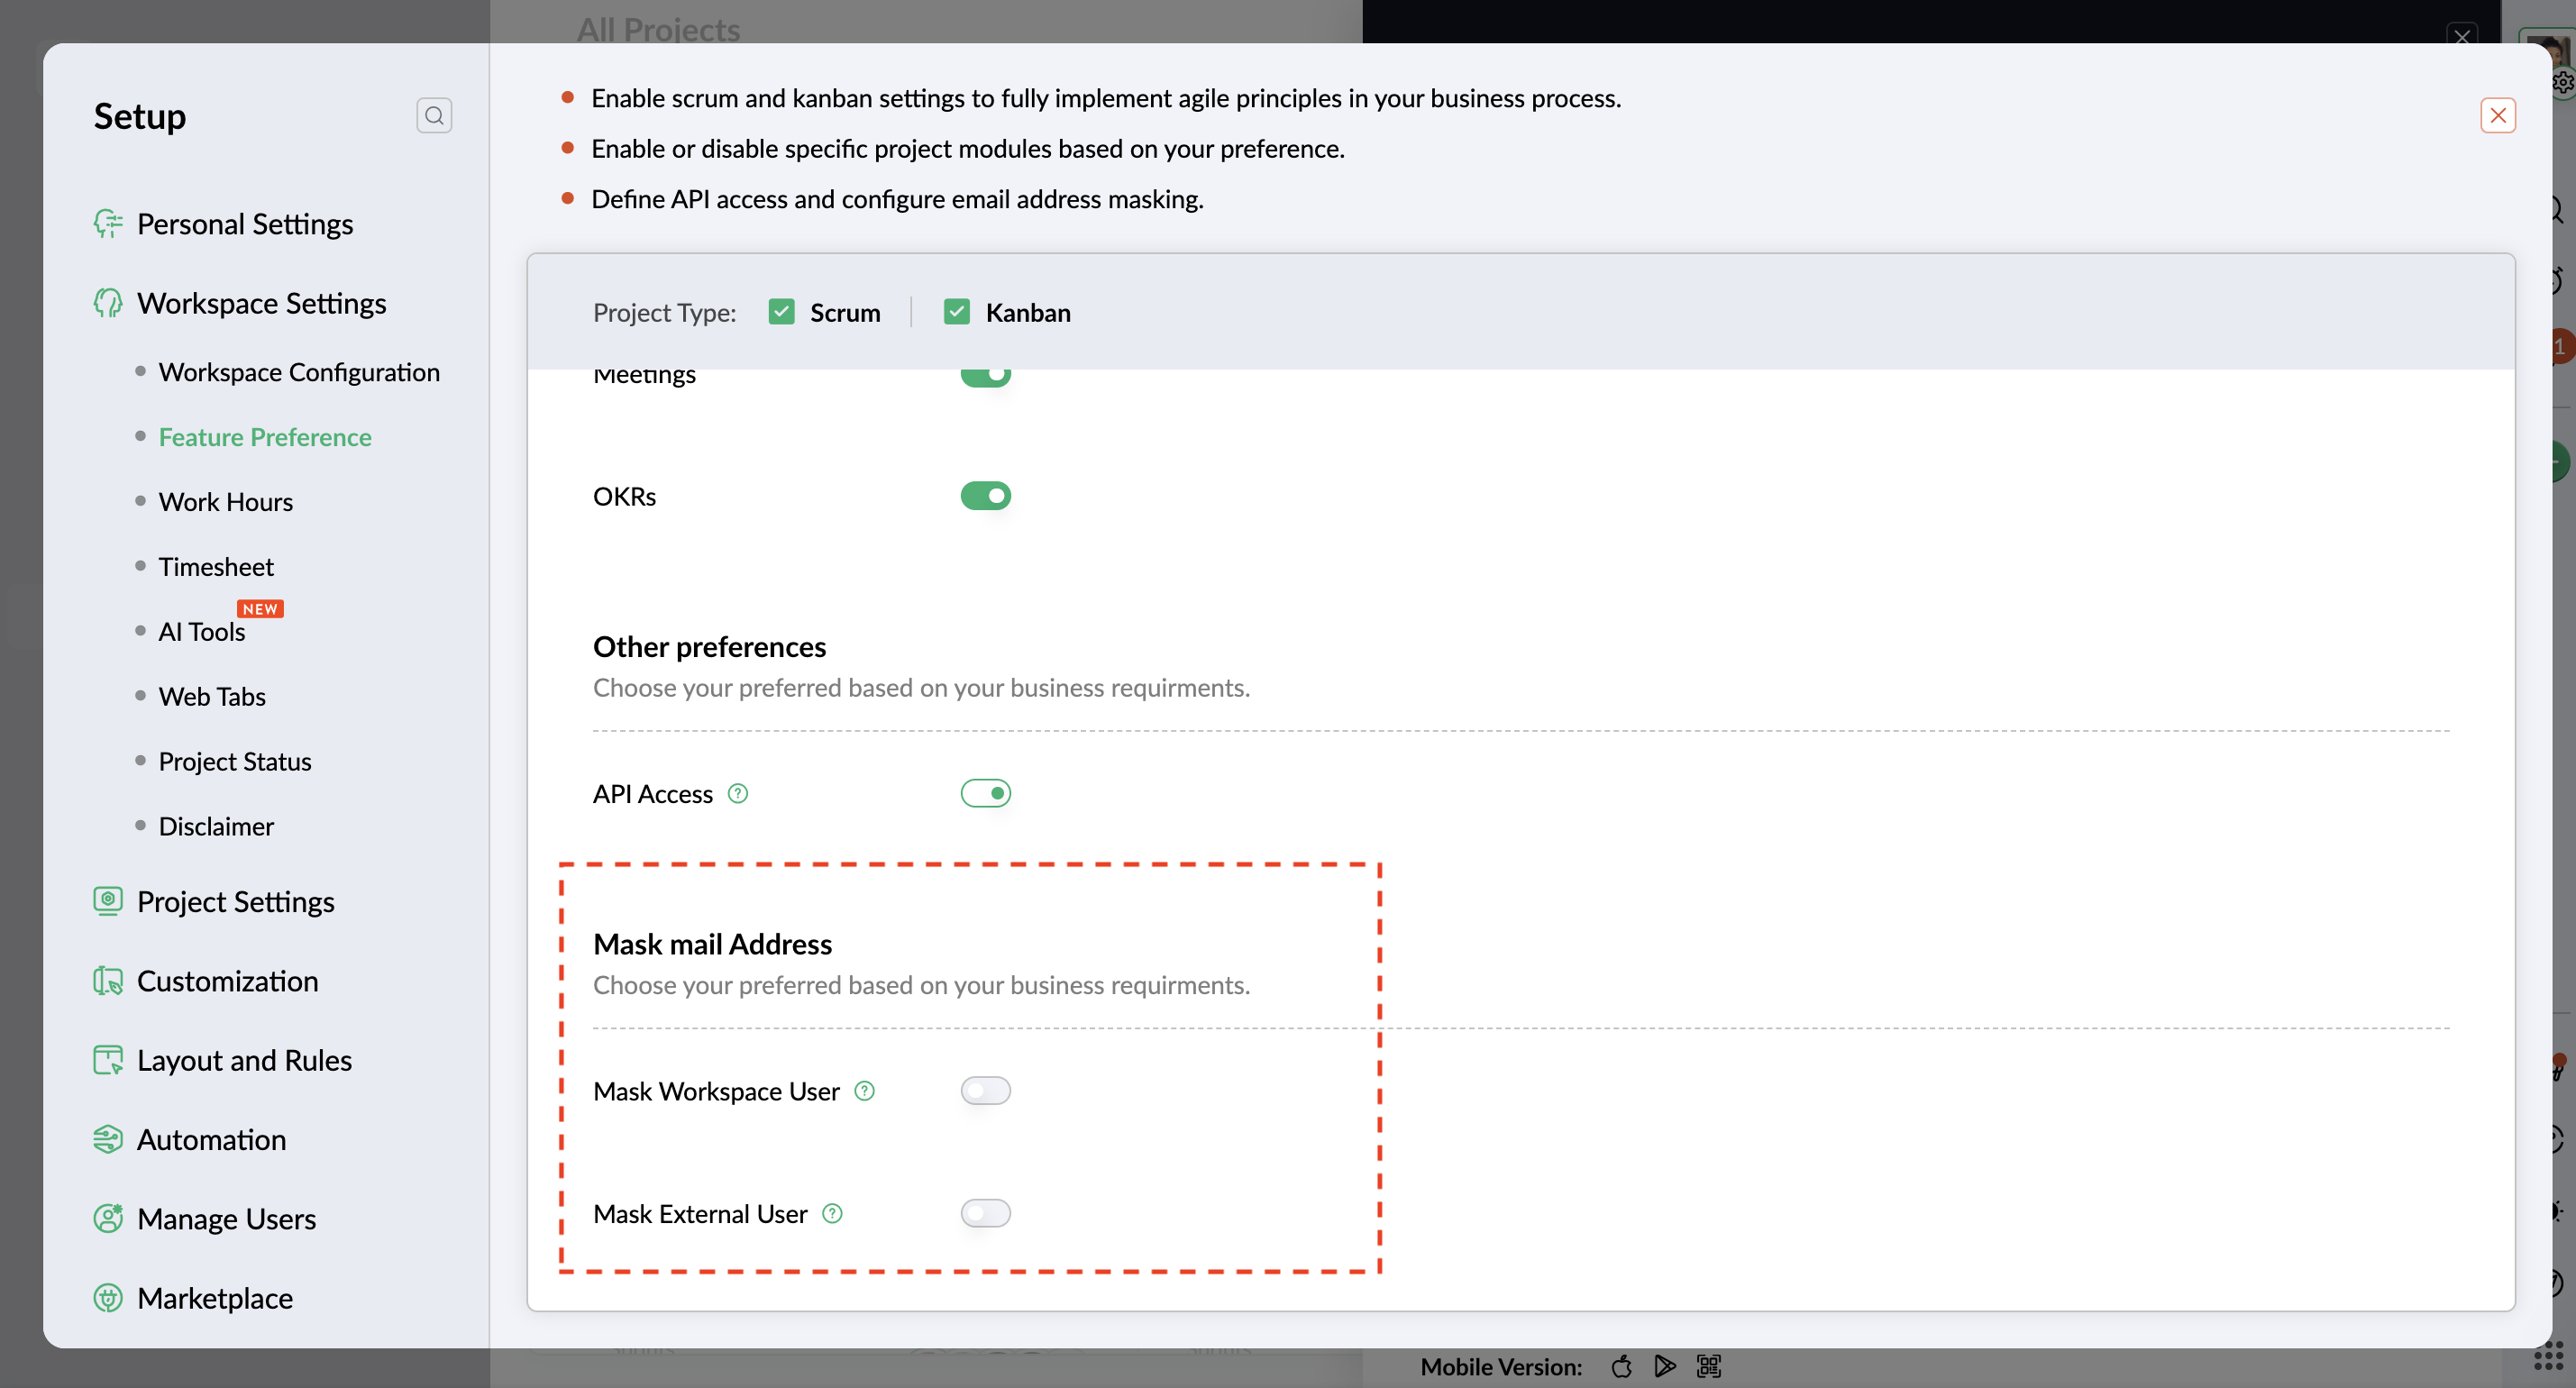This screenshot has width=2576, height=1388.
Task: Open Project Status settings
Action: [x=235, y=761]
